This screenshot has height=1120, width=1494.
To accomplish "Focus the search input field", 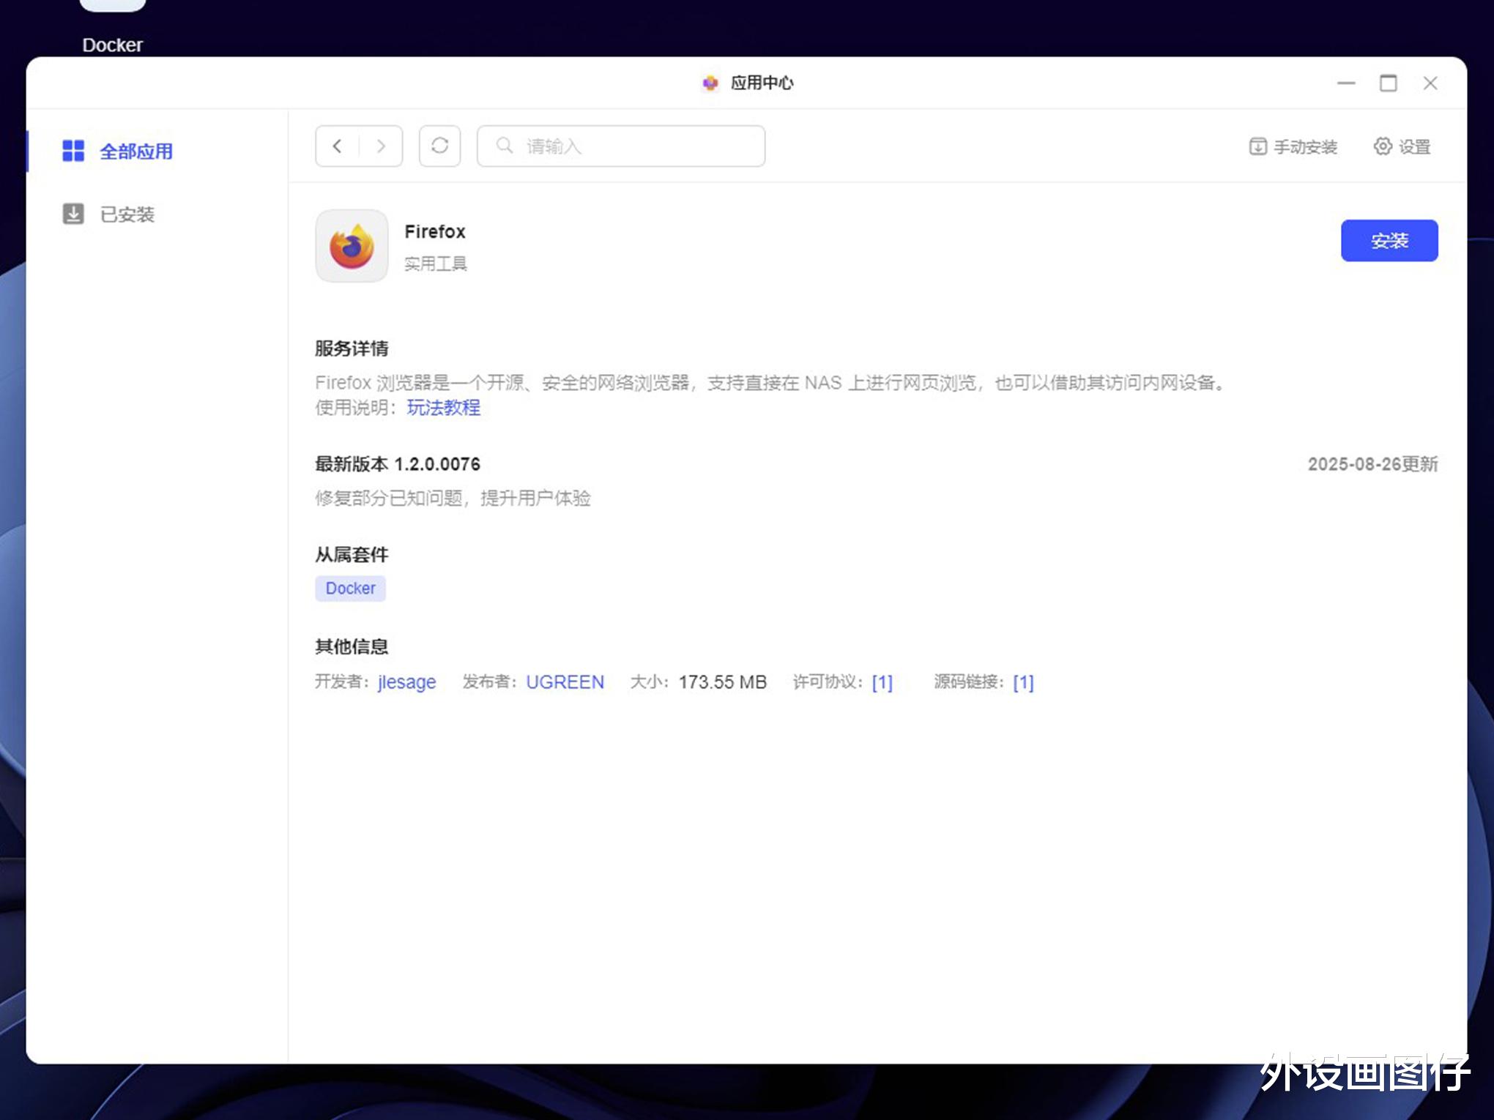I will (637, 146).
